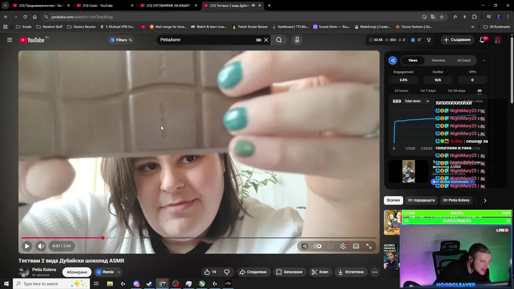Viewport: 514px width, 289px height.
Task: Open a new browser tab
Action: pyautogui.click(x=269, y=6)
